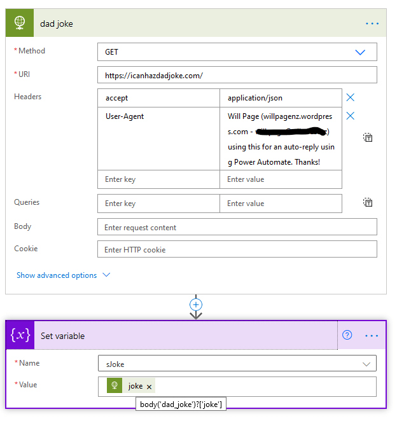Remove the joke dynamic content token
This screenshot has height=428, width=397.
tap(150, 387)
